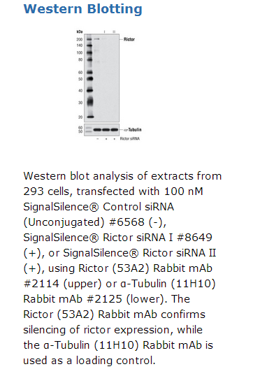The image size is (253, 376).
Task: Click product number #2114 in the caption
Action: pos(41,284)
